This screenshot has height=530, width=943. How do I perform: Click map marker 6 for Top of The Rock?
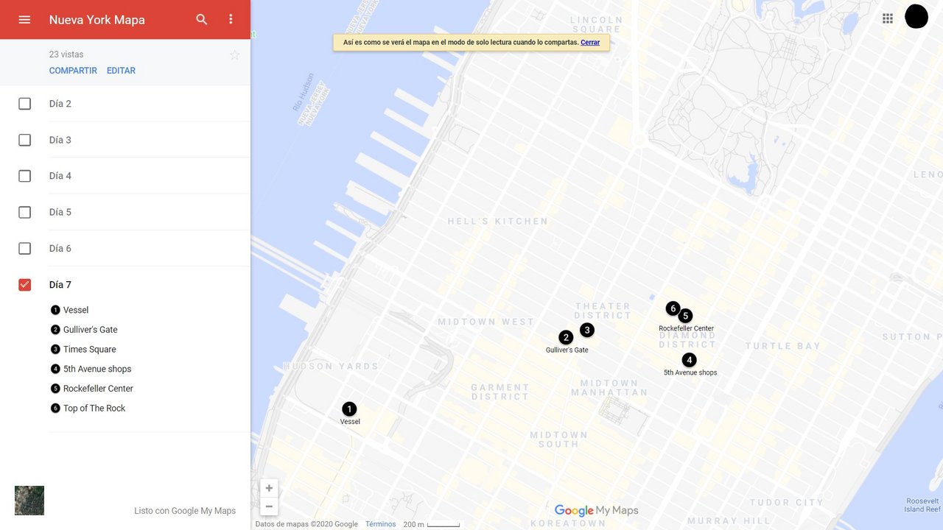point(672,308)
